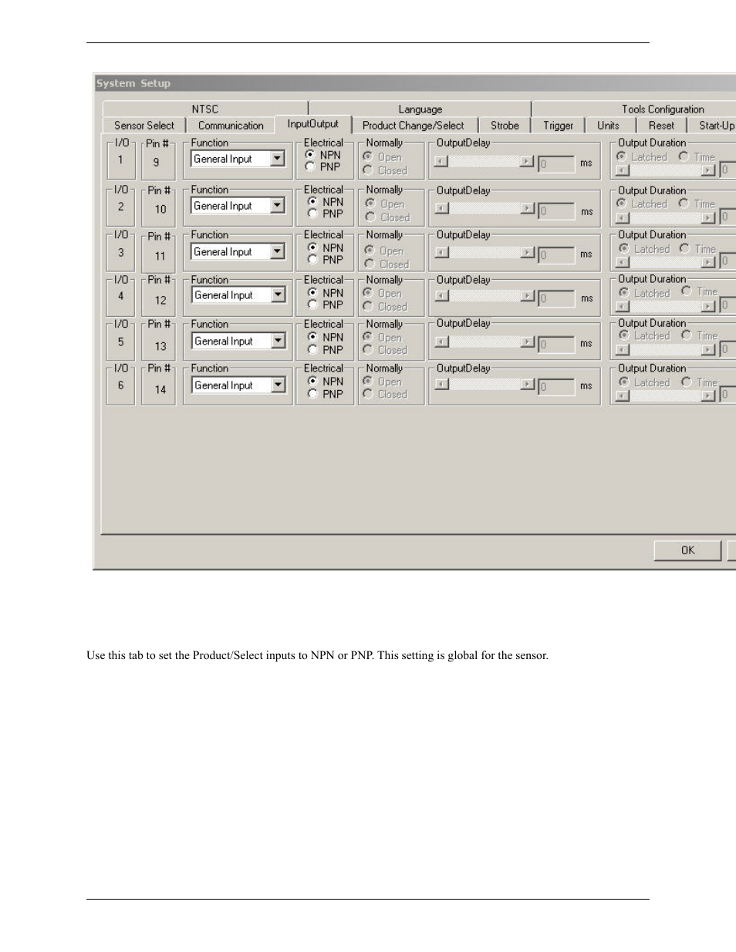Click Pin # 14 value
This screenshot has height=952, width=736.
click(160, 389)
